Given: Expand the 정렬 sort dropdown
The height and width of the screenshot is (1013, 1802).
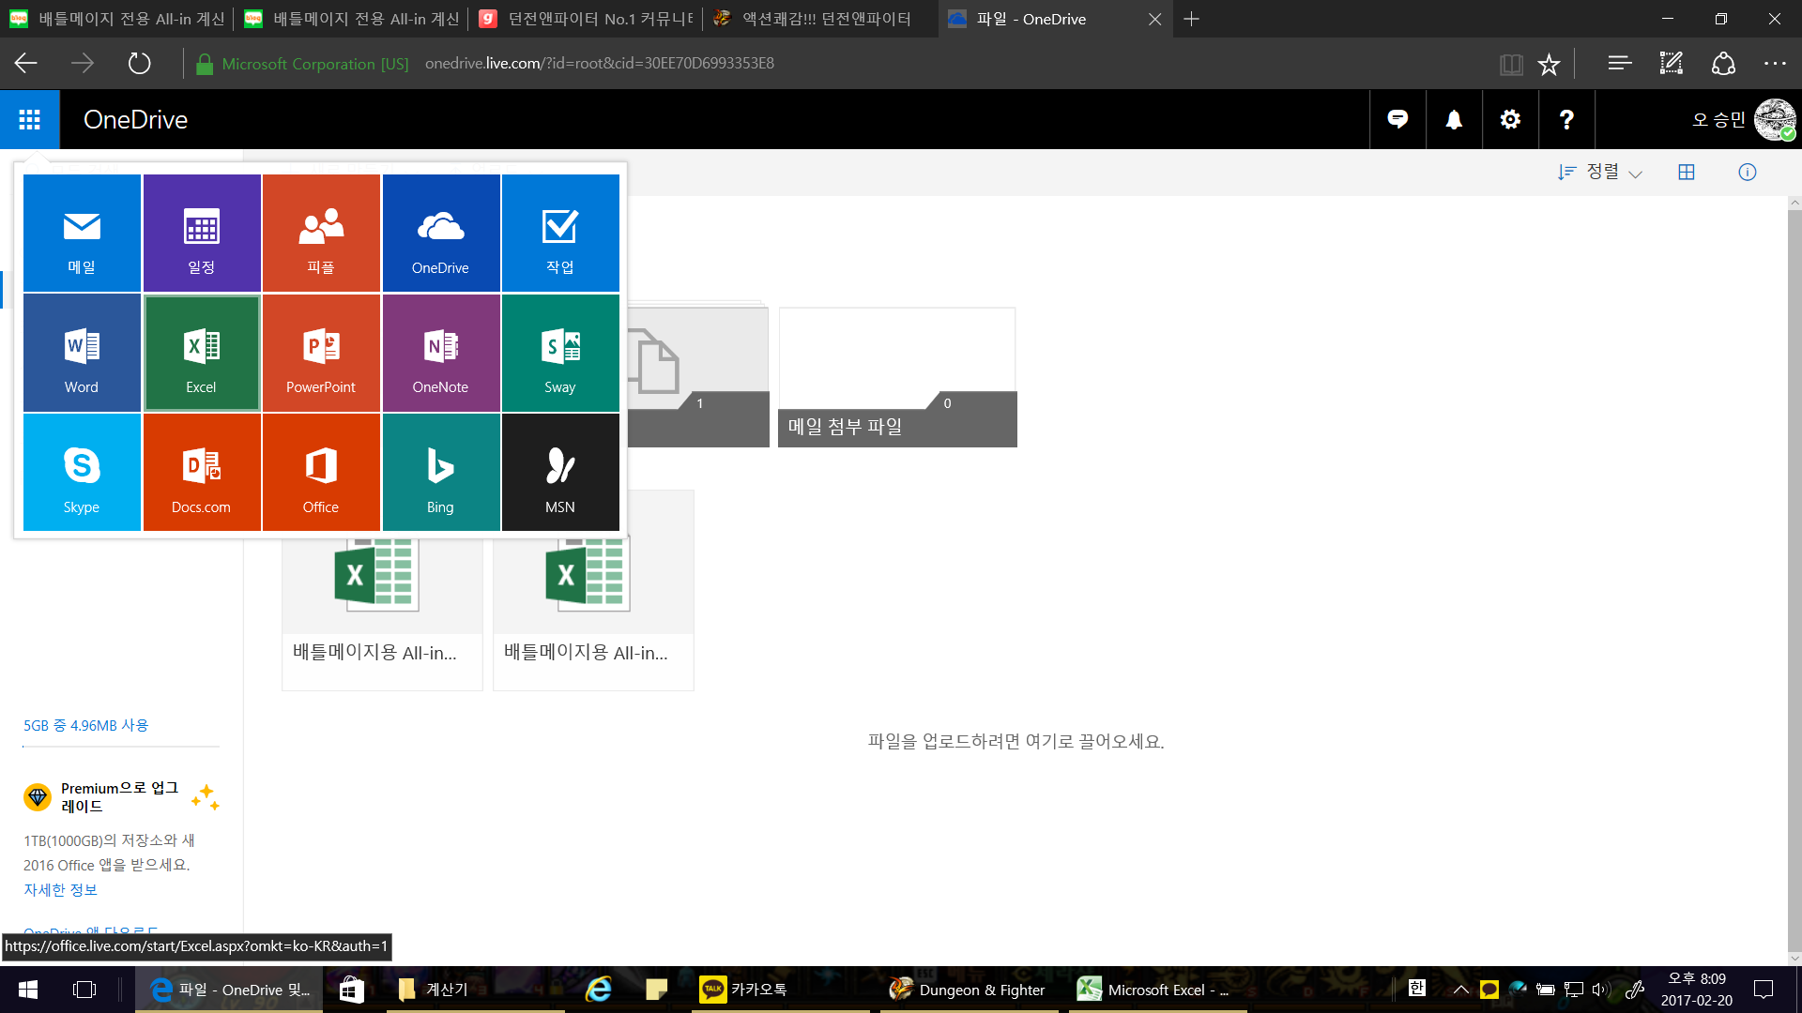Looking at the screenshot, I should 1600,172.
